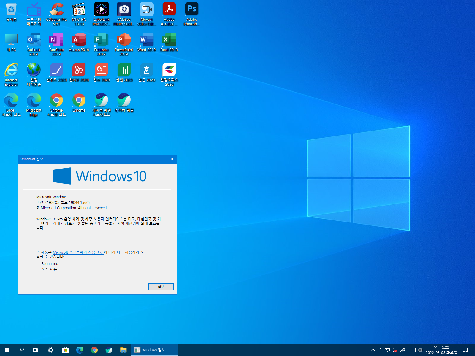Open 한워드 2020 desktop icon
The width and height of the screenshot is (475, 356).
(56, 73)
